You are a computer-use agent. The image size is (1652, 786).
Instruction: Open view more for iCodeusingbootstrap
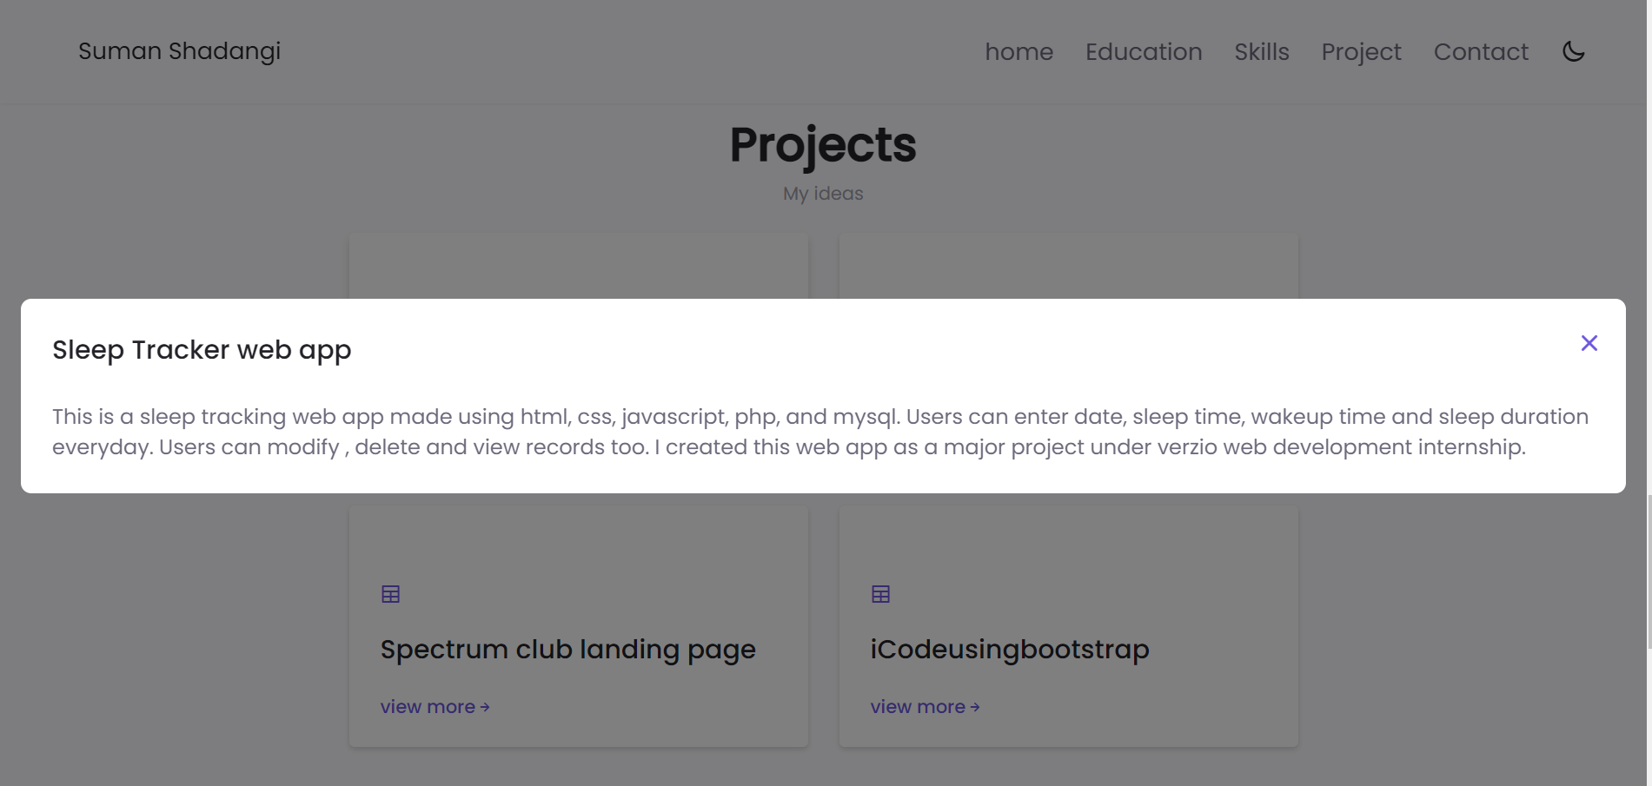click(919, 707)
